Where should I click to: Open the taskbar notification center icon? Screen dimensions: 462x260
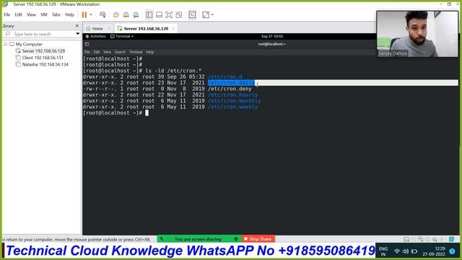click(453, 251)
